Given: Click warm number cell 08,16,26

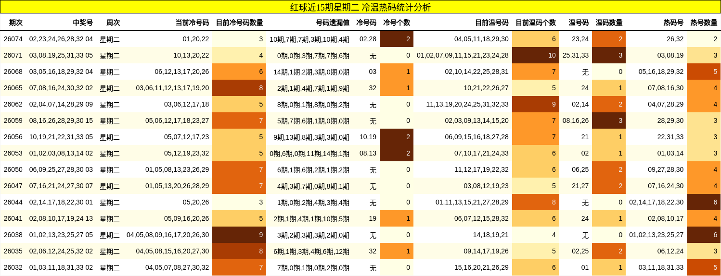Looking at the screenshot, I should click(576, 120).
